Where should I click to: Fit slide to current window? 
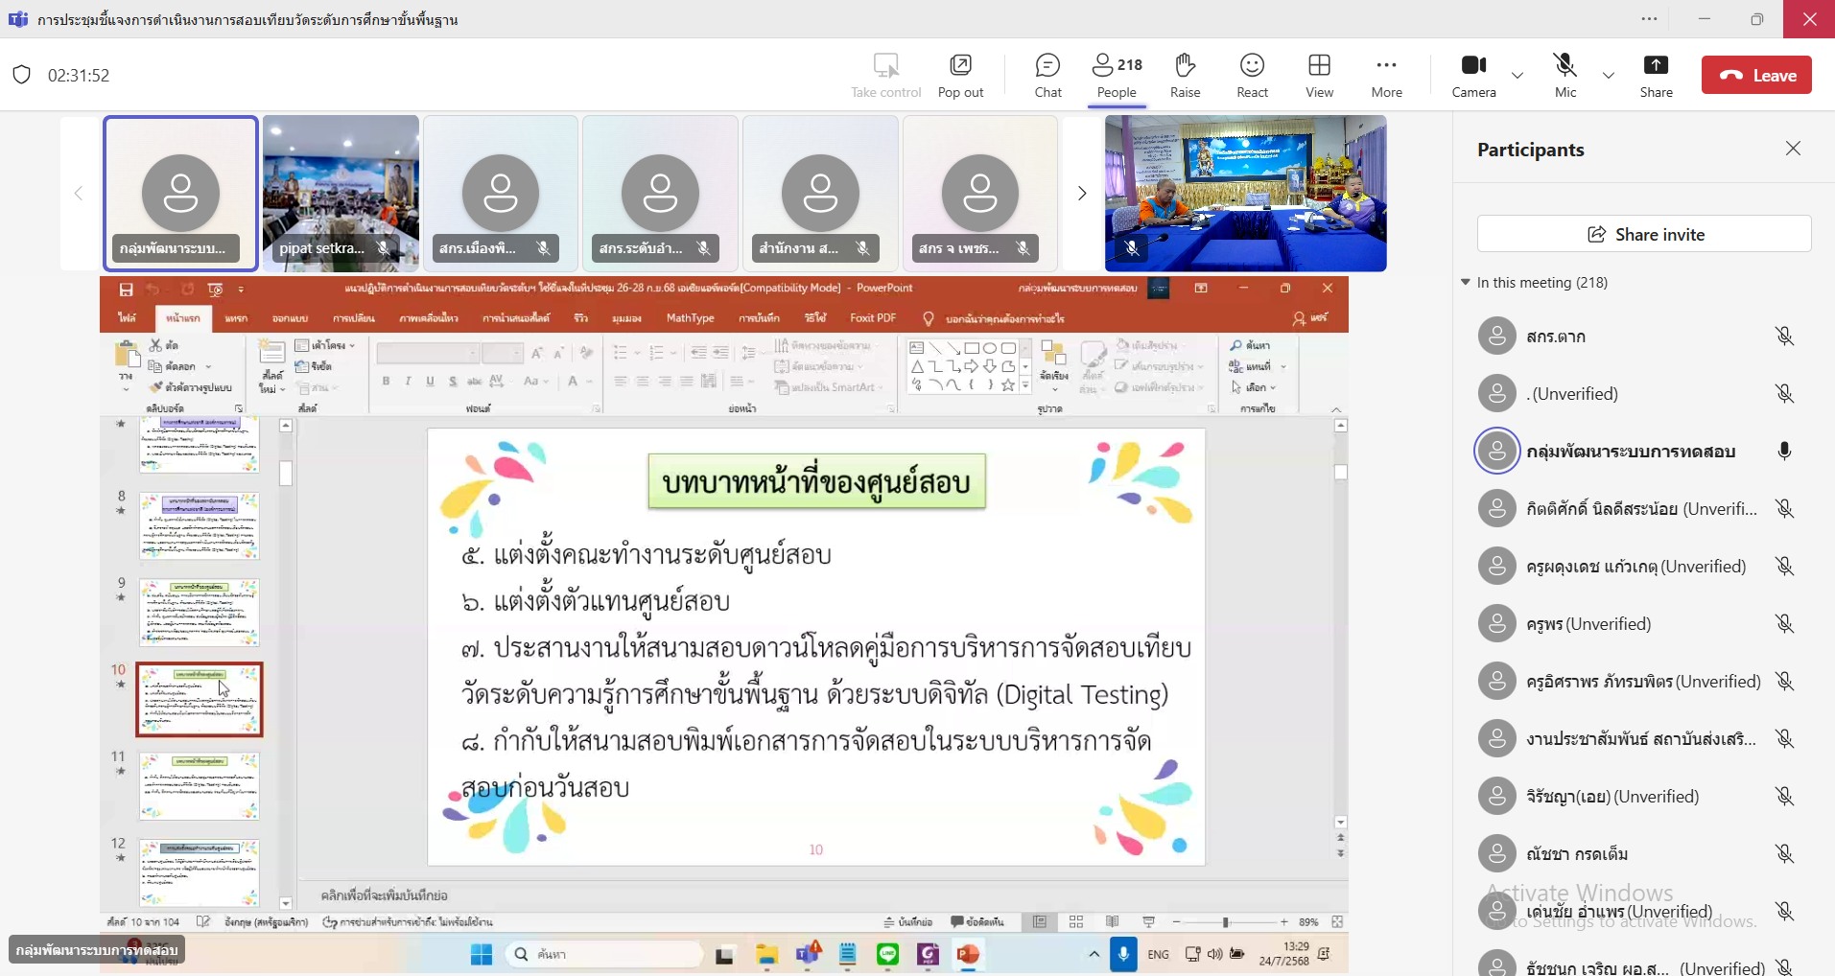click(1337, 921)
